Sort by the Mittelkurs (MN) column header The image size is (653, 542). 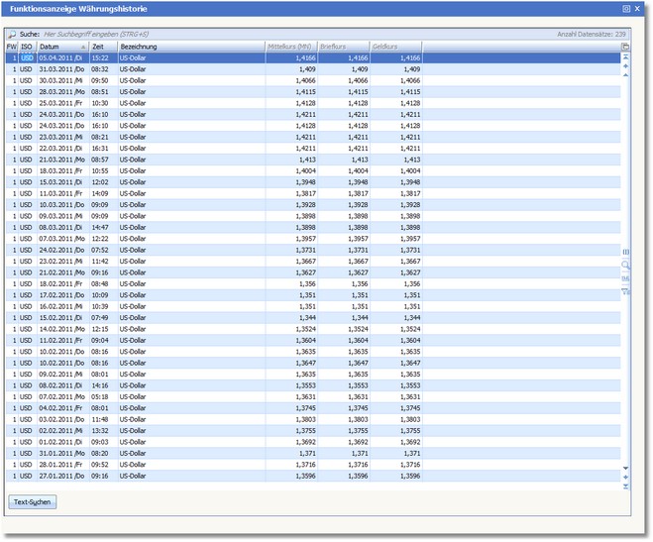[290, 47]
